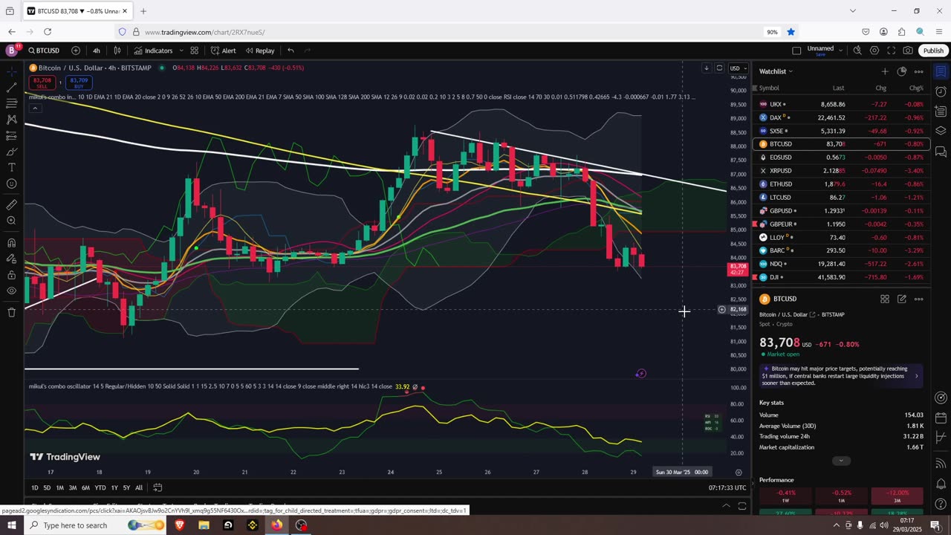Select the Fibonacci retracement tool

pos(11,103)
